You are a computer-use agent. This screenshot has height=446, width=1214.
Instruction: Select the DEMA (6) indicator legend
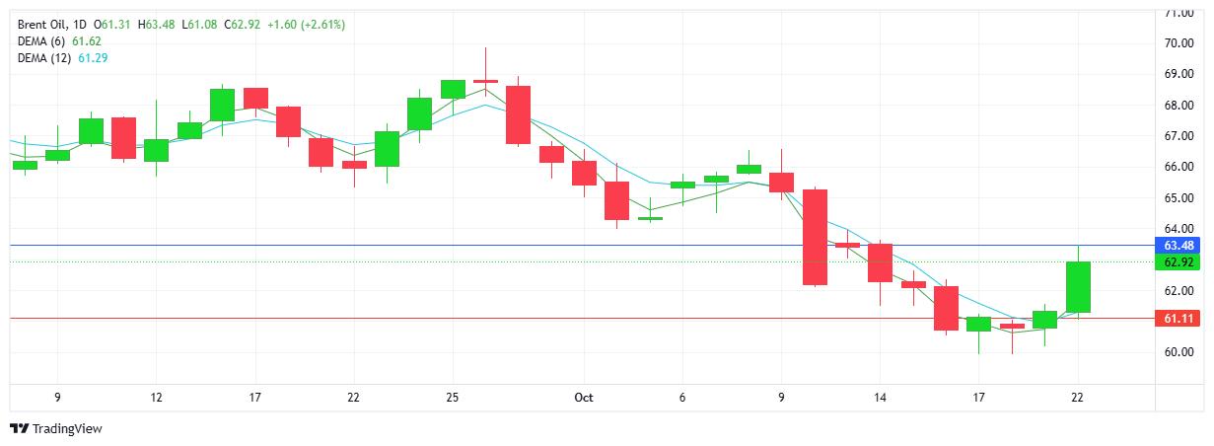[x=41, y=41]
